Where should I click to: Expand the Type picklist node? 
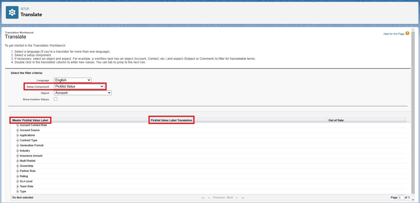(18, 191)
